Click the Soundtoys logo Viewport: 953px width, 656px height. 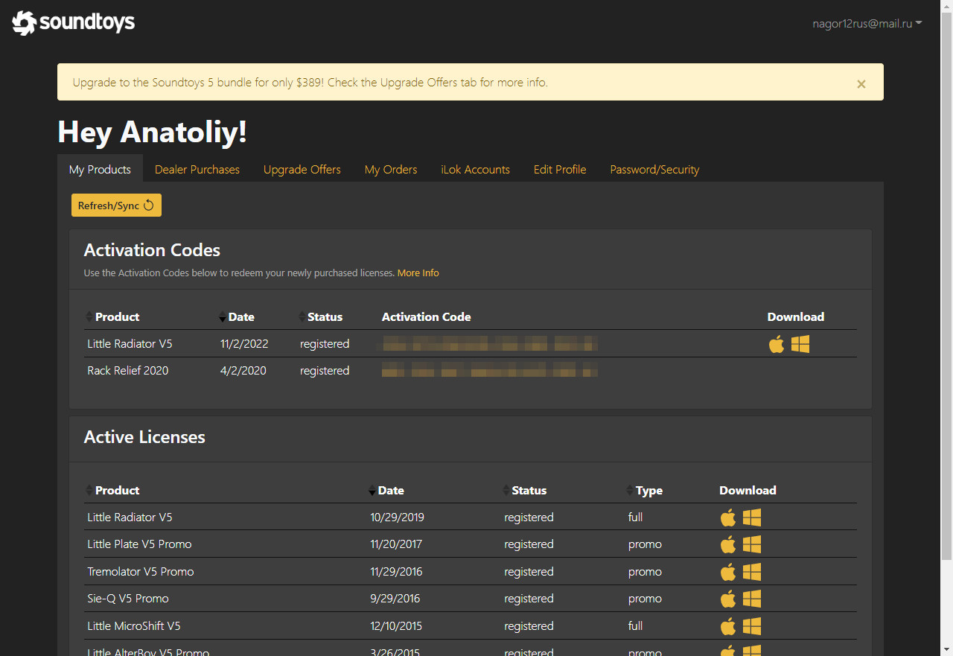point(74,23)
